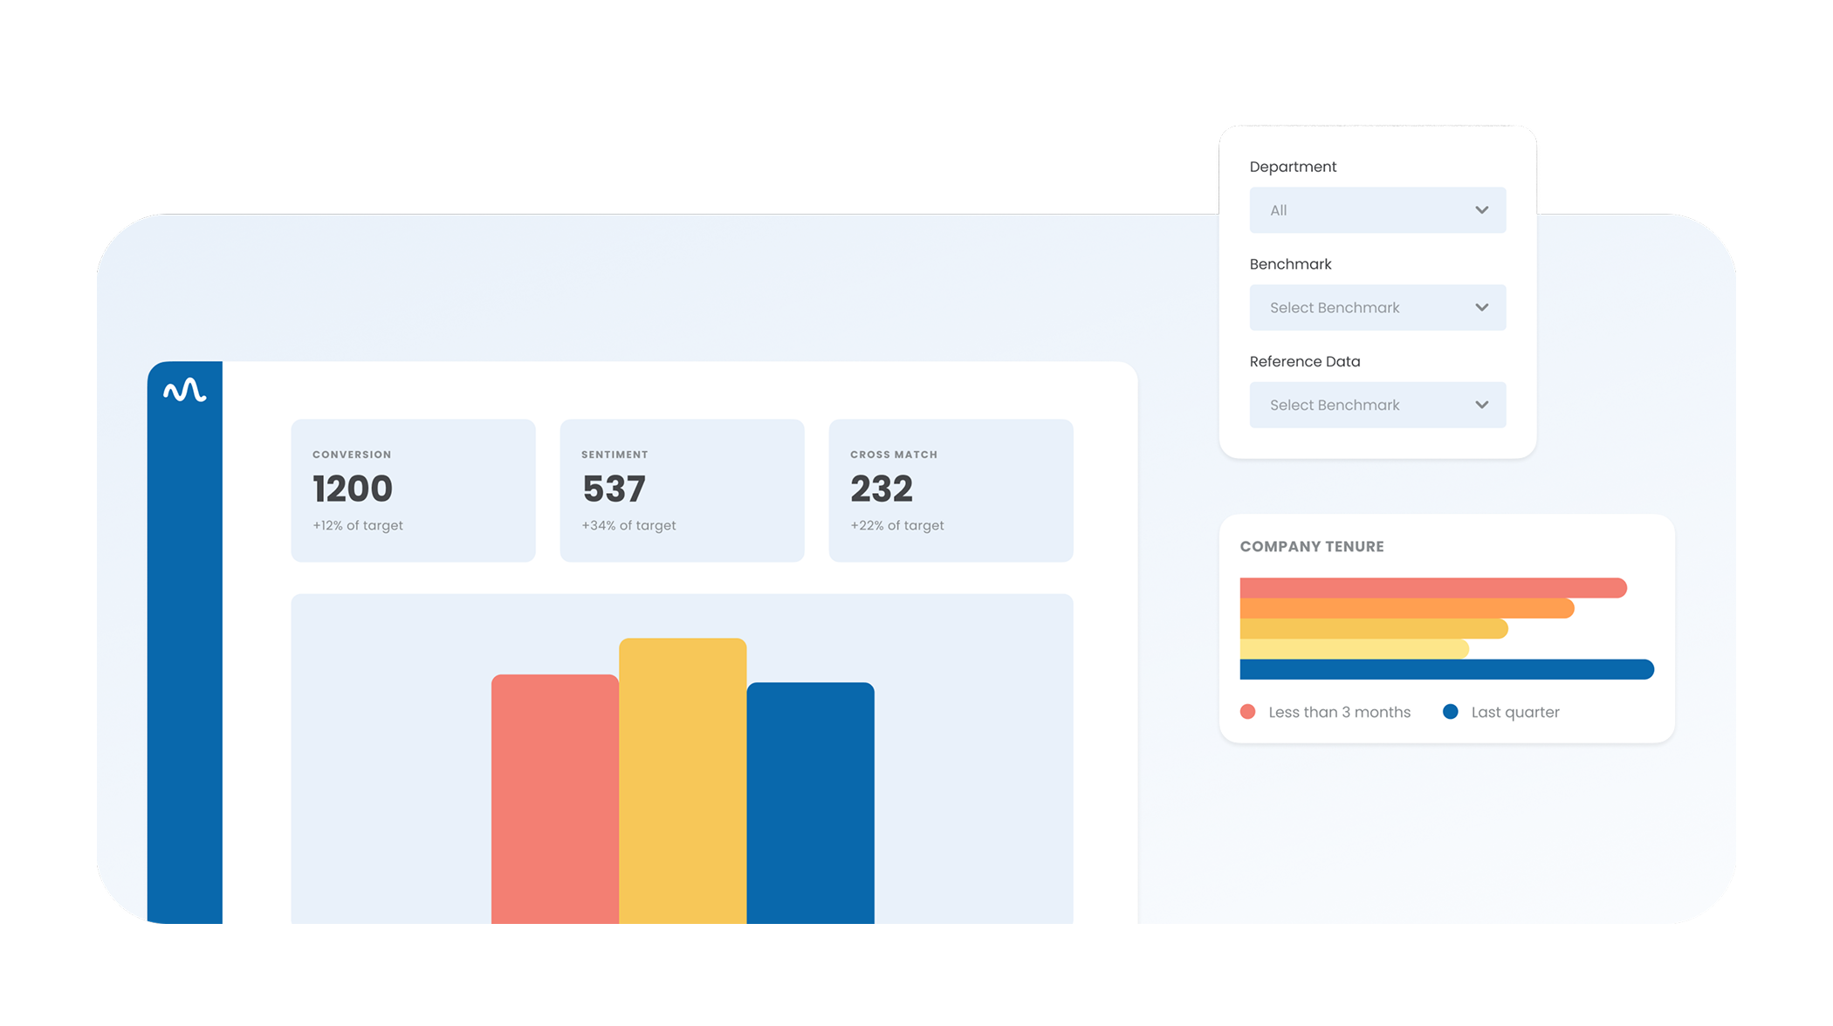Click the yellow bar in bar chart
Viewport: 1833px width, 1026px height.
tap(683, 781)
